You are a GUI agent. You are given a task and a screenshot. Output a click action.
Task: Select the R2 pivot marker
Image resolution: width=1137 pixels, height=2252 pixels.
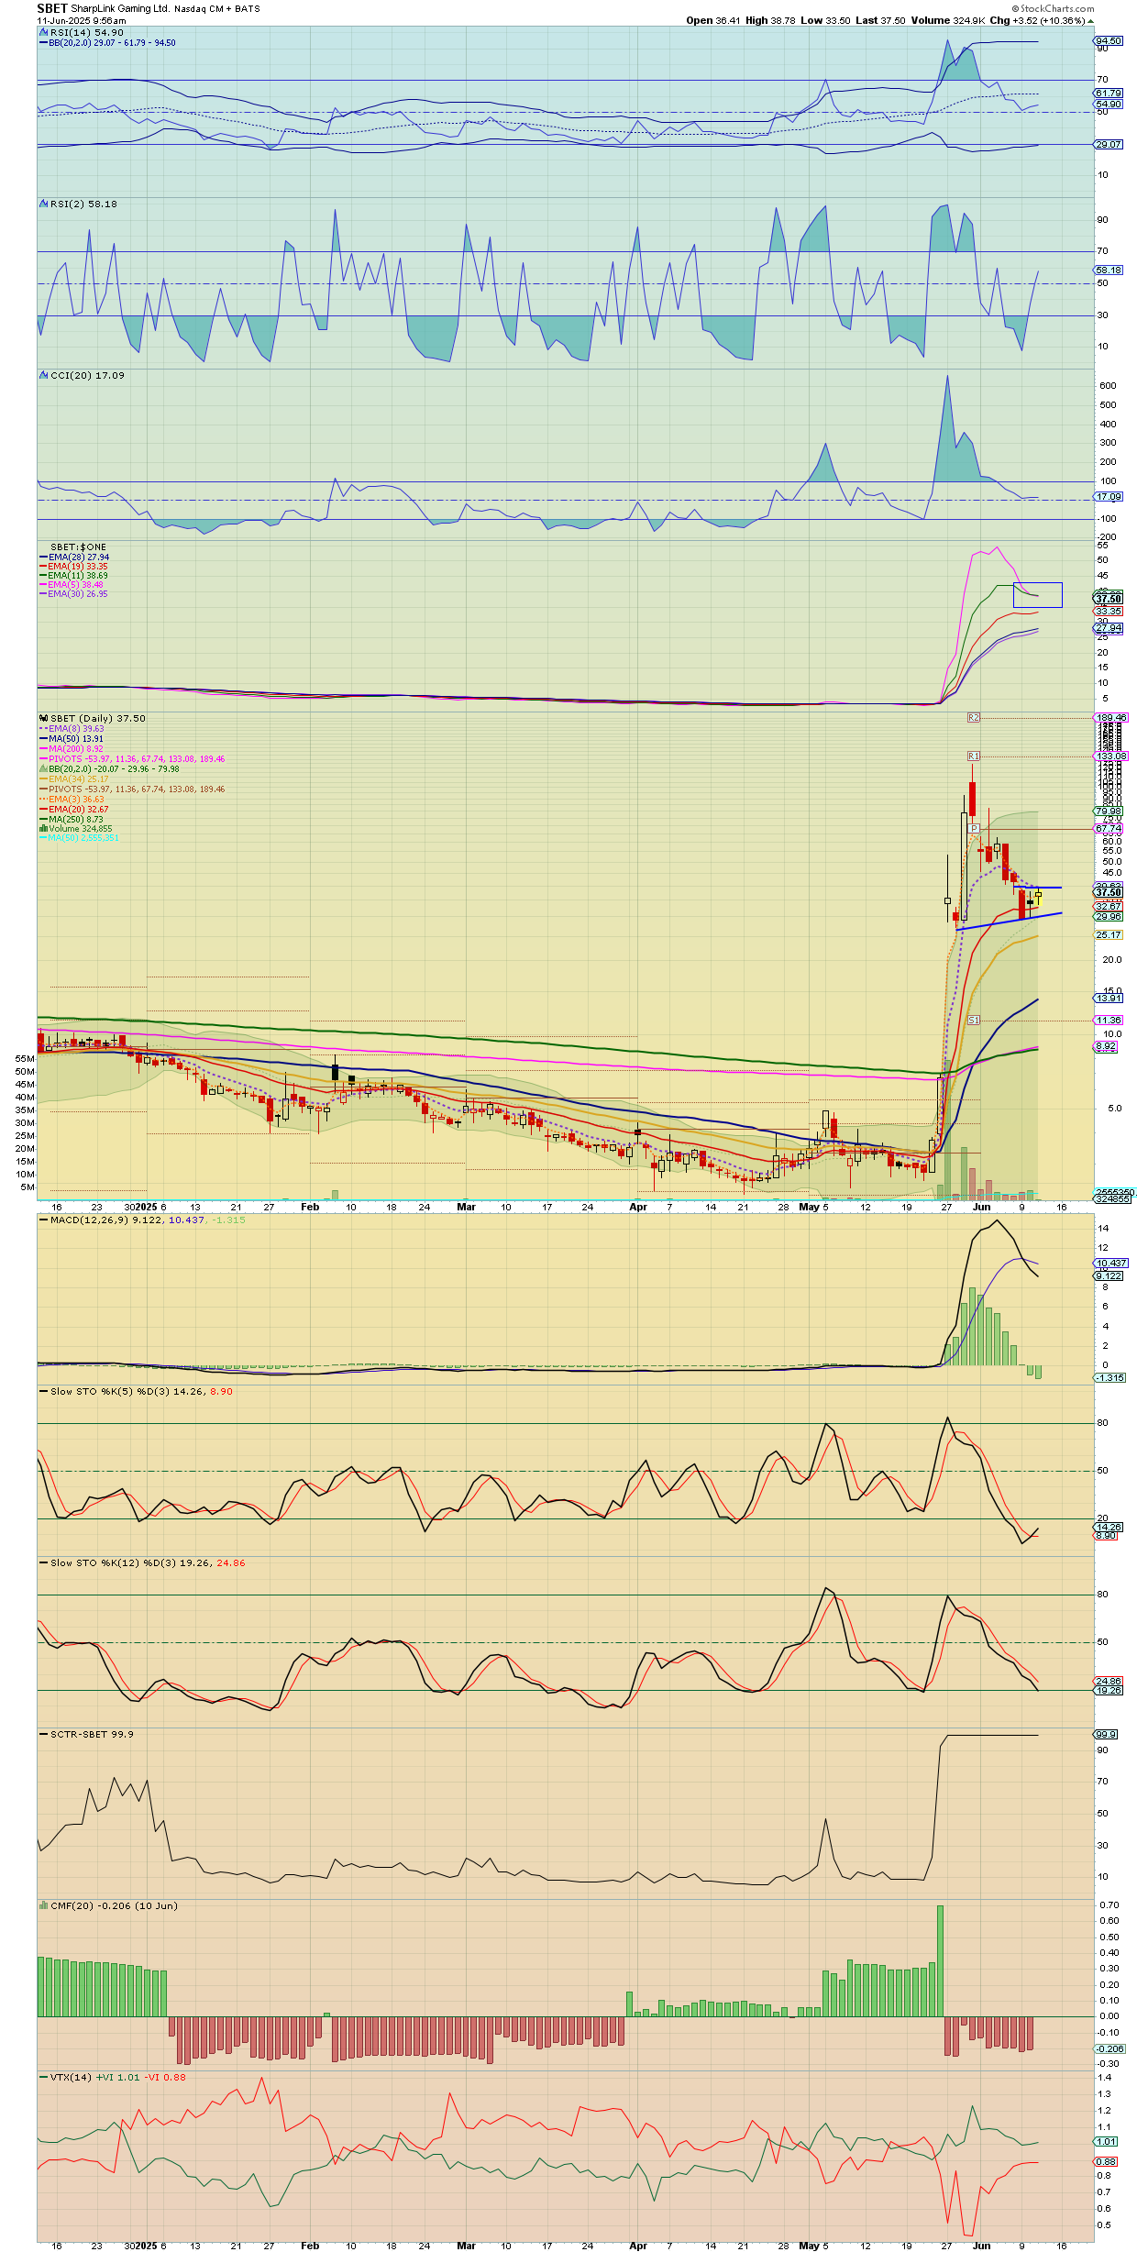[x=974, y=717]
